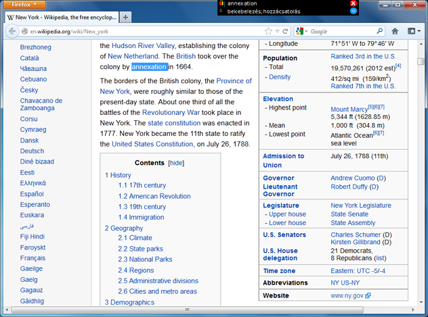Viewport: 428px width, 317px height.
Task: Click the scroll down arrow
Action: coord(421,302)
